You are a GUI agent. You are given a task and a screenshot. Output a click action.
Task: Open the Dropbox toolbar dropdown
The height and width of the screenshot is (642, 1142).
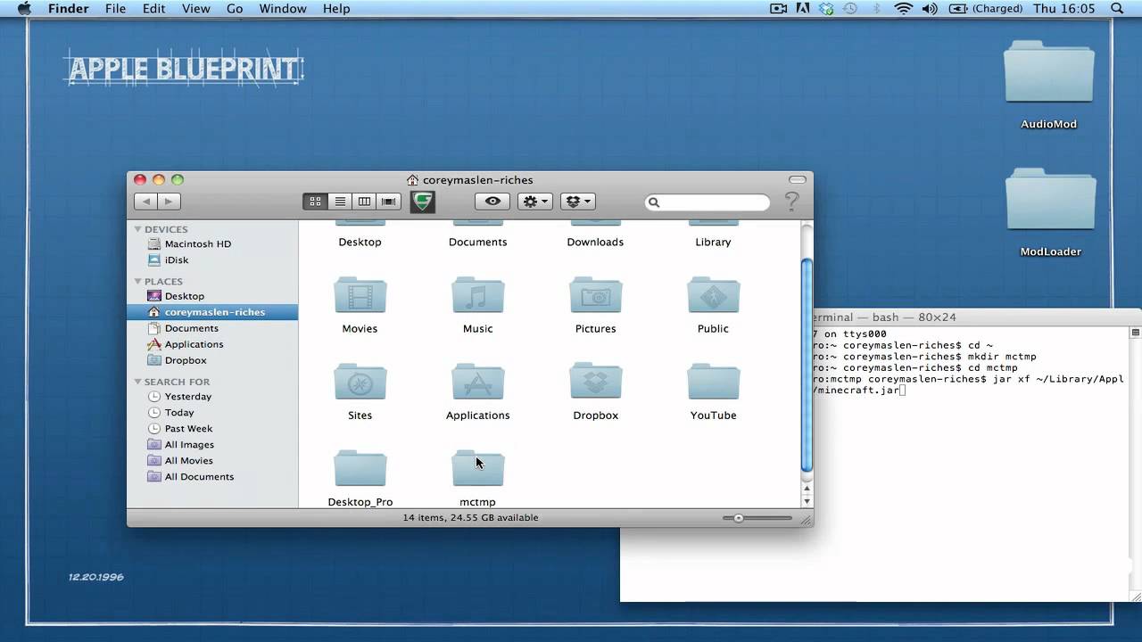click(x=578, y=202)
